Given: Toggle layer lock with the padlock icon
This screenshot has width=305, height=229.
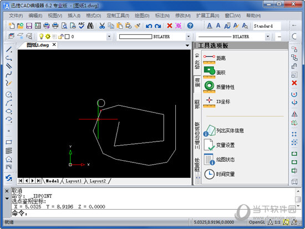Looking at the screenshot, I should pos(61,37).
